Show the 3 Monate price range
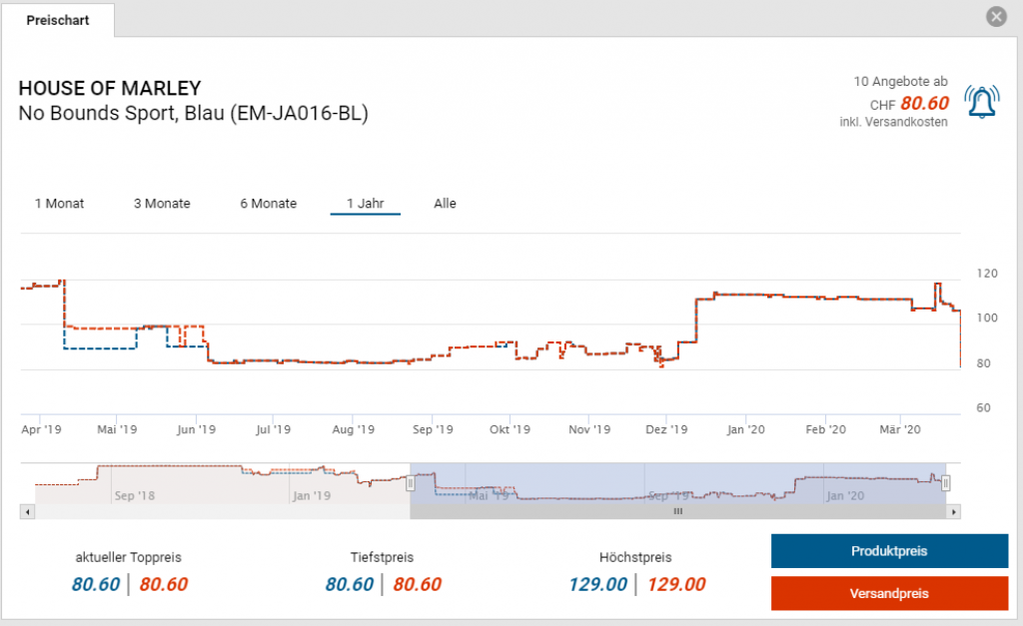 point(162,204)
